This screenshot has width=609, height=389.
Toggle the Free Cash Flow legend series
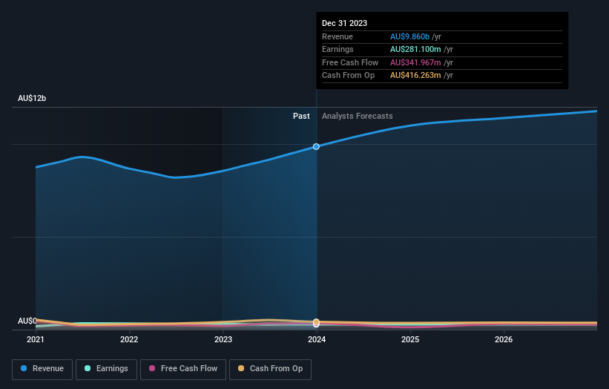pos(183,369)
